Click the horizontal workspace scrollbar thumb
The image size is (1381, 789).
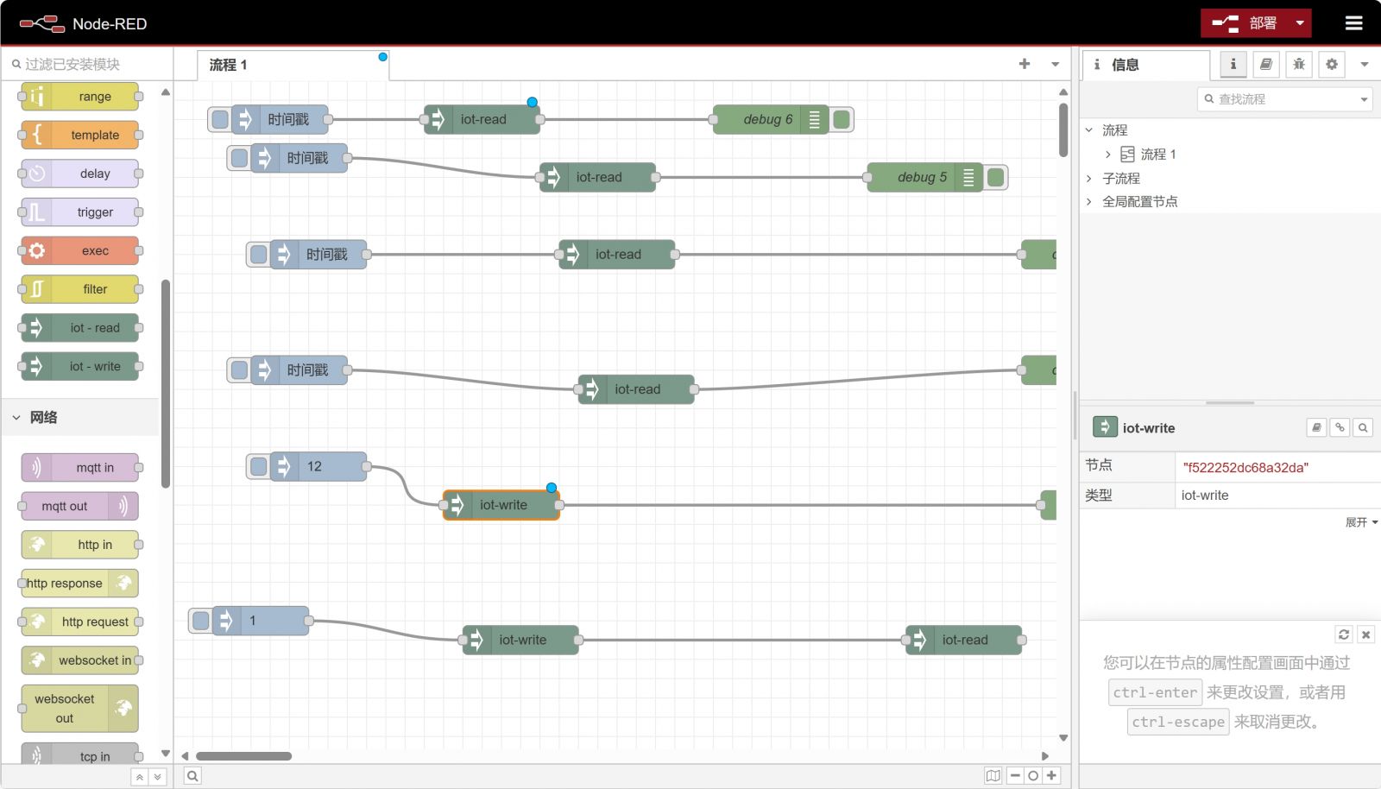point(243,756)
